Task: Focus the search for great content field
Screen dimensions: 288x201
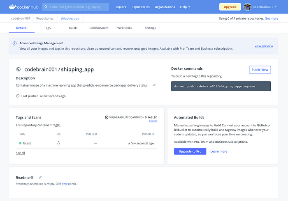Action: [x=75, y=7]
